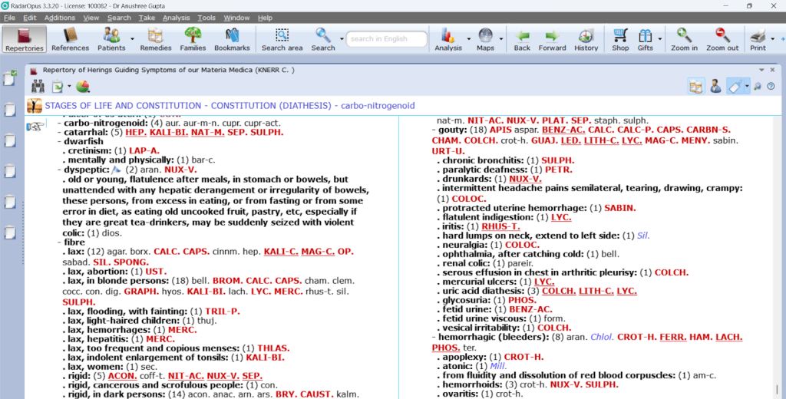Expand the clipboard icon dropdown arrow
786x399 pixels.
pyautogui.click(x=69, y=86)
